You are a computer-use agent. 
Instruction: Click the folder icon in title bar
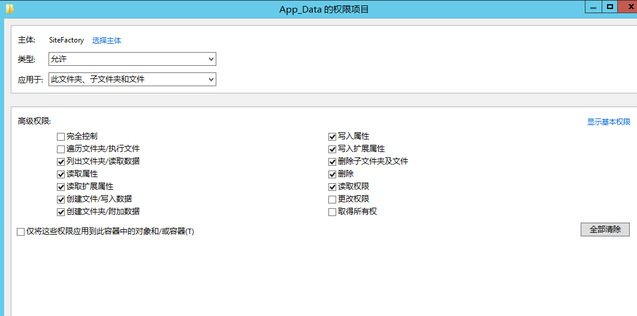click(x=10, y=8)
